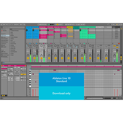
Task: Toggle yellow Loop button in Notes box
Action: pos(23,74)
